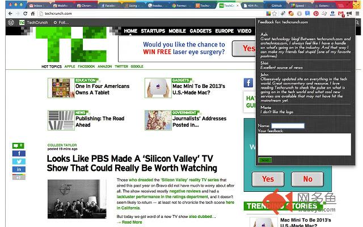Click Yes in the laser eye surgery banner
Image resolution: width=363 pixels, height=227 pixels.
tap(244, 48)
